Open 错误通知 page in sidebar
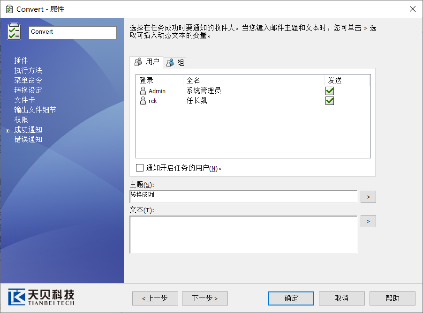This screenshot has width=423, height=313. tap(28, 139)
